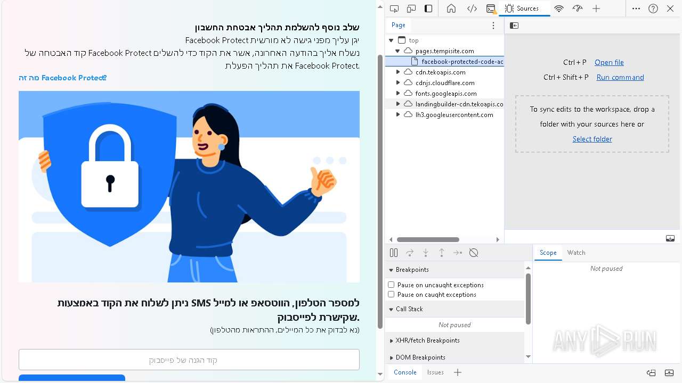Select the Page navigator tab
The height and width of the screenshot is (383, 682).
tap(398, 25)
